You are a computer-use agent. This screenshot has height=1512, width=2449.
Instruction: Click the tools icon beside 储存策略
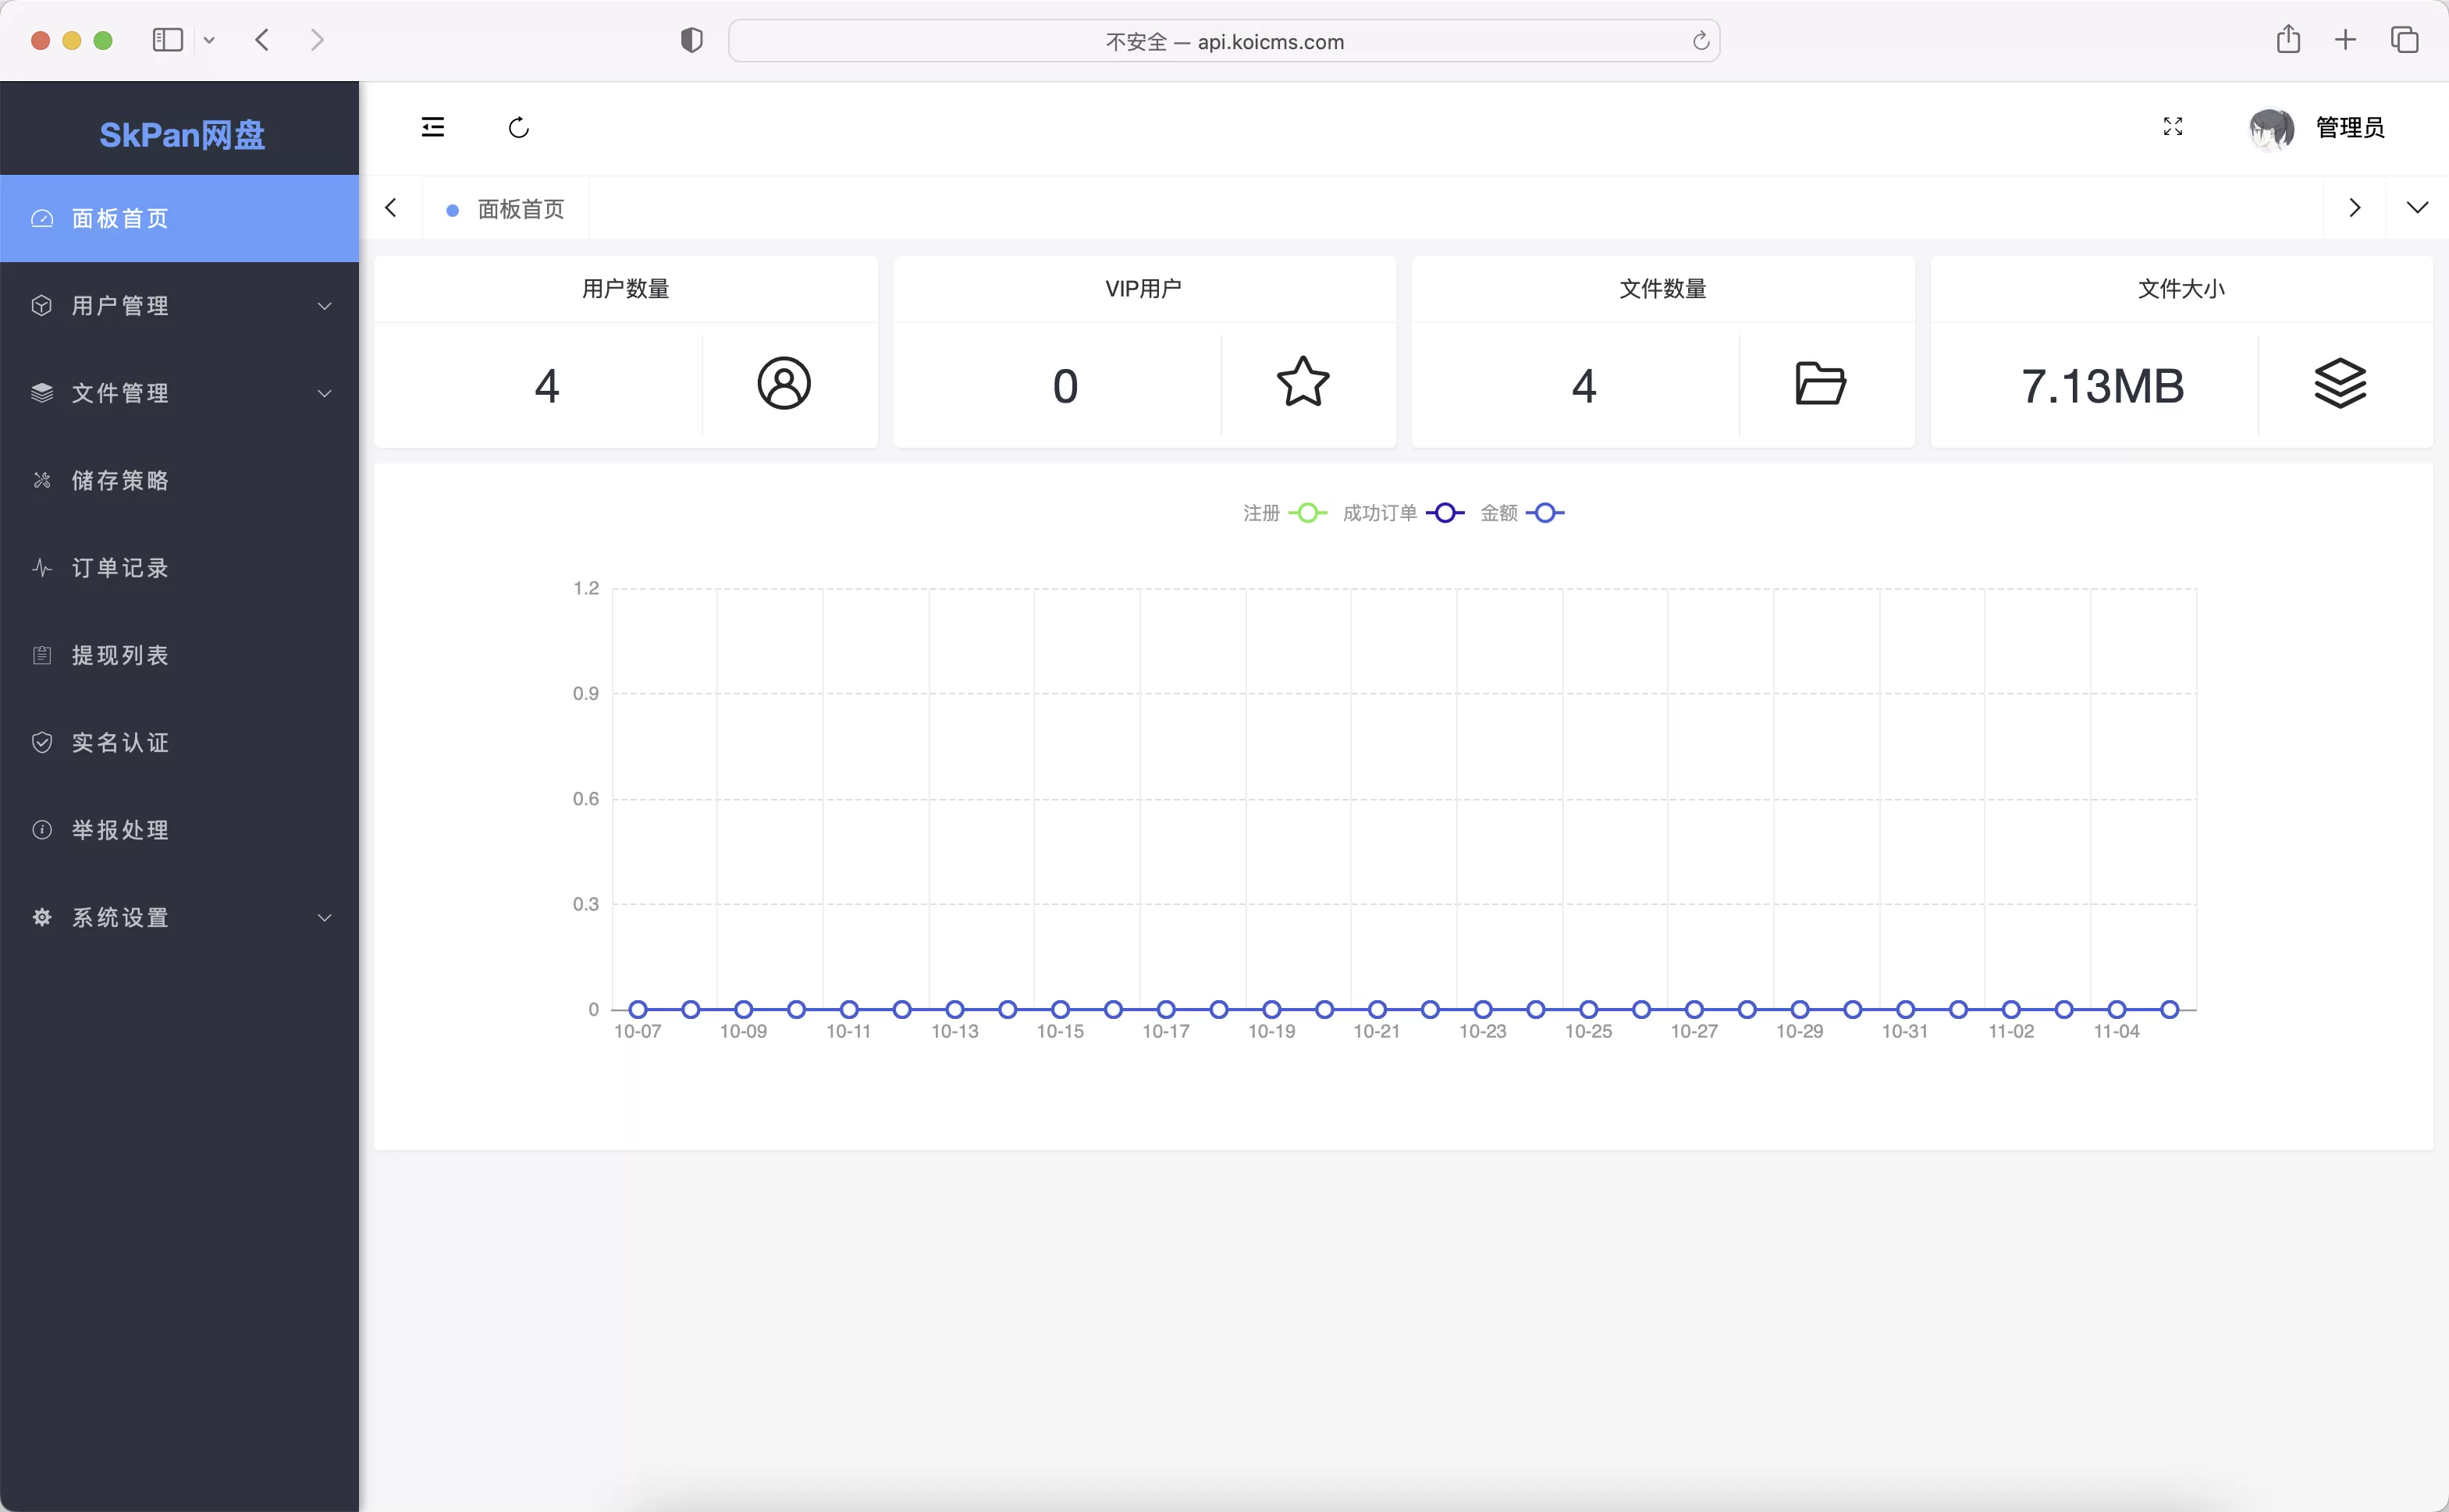42,481
